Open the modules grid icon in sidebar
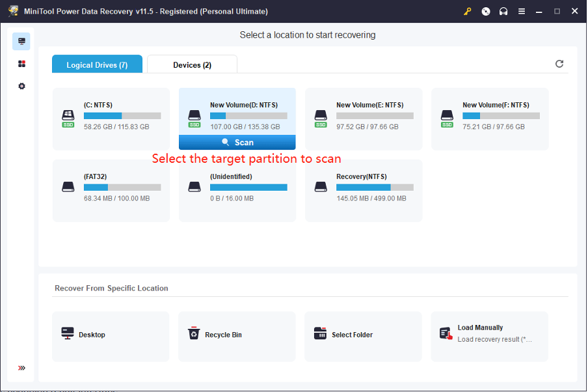 click(x=21, y=63)
